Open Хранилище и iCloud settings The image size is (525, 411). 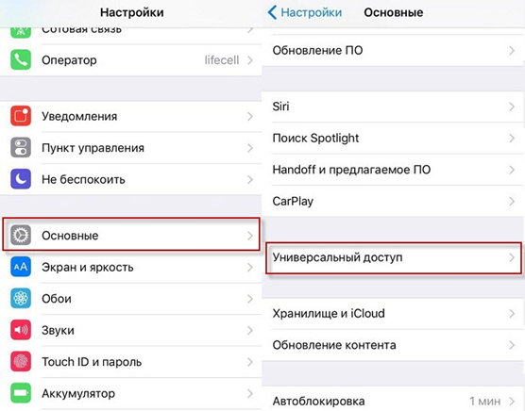pyautogui.click(x=394, y=314)
